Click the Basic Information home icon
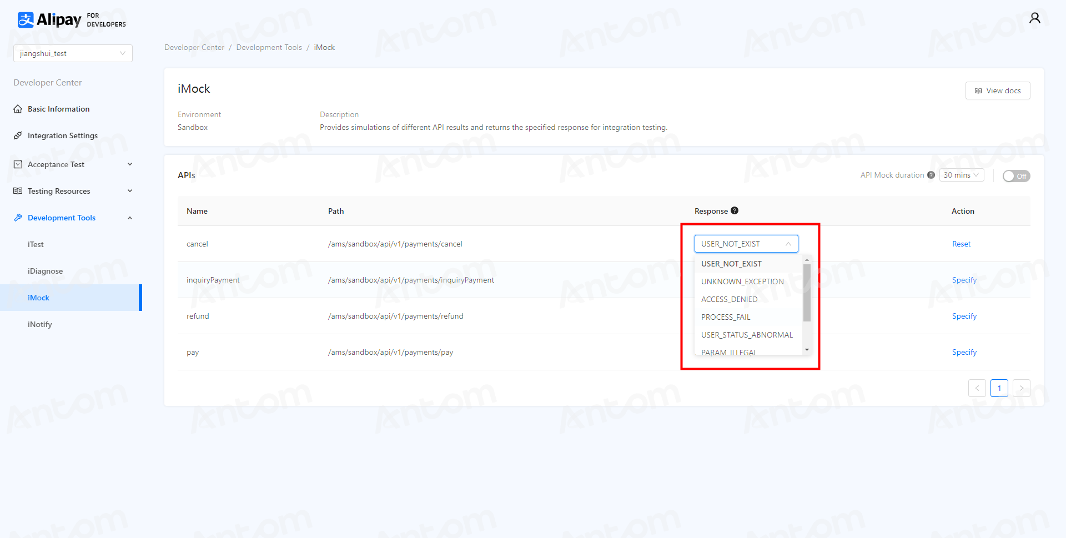The height and width of the screenshot is (538, 1066). (18, 109)
